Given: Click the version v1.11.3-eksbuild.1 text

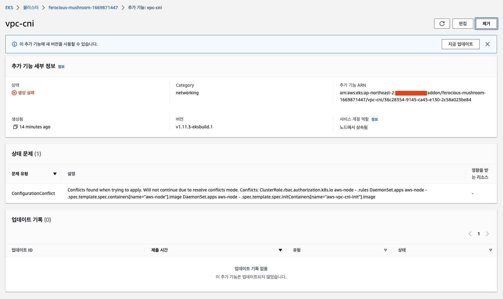Looking at the screenshot, I should pos(194,127).
